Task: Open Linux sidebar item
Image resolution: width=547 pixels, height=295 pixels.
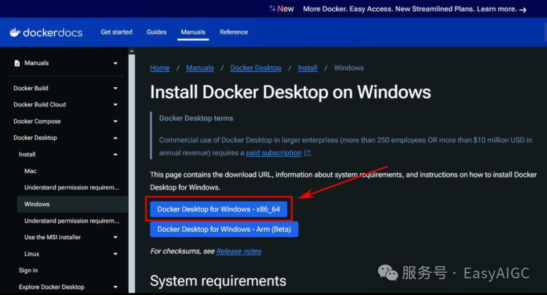Action: pos(32,254)
